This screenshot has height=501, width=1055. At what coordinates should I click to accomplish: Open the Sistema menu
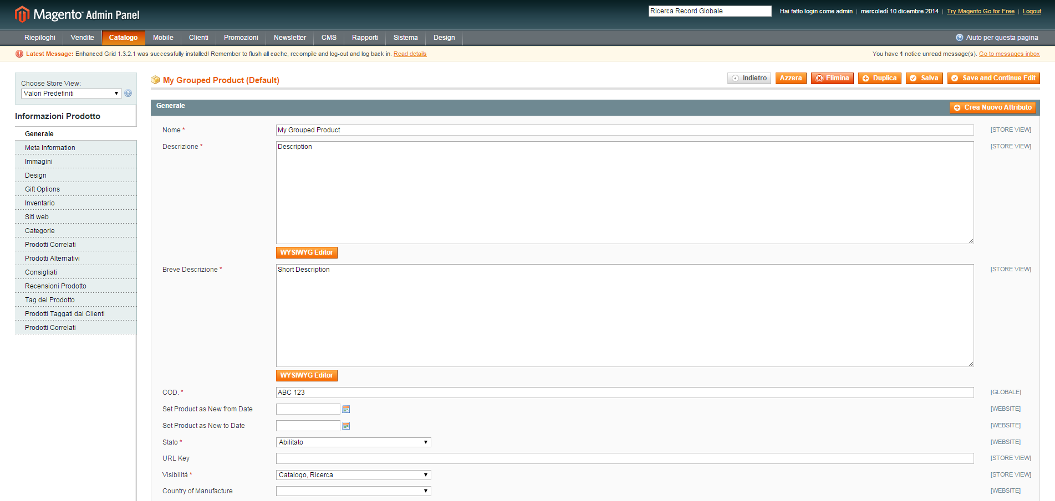click(405, 38)
